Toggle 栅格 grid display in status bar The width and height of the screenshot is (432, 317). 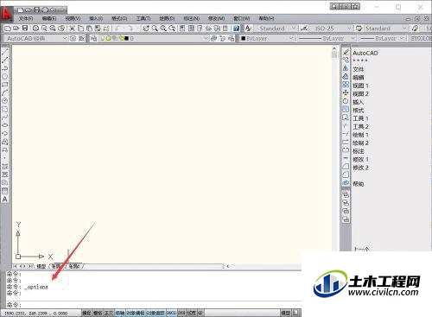(x=98, y=313)
